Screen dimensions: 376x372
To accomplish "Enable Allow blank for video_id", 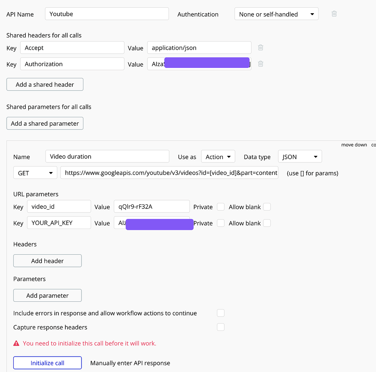I will point(267,207).
